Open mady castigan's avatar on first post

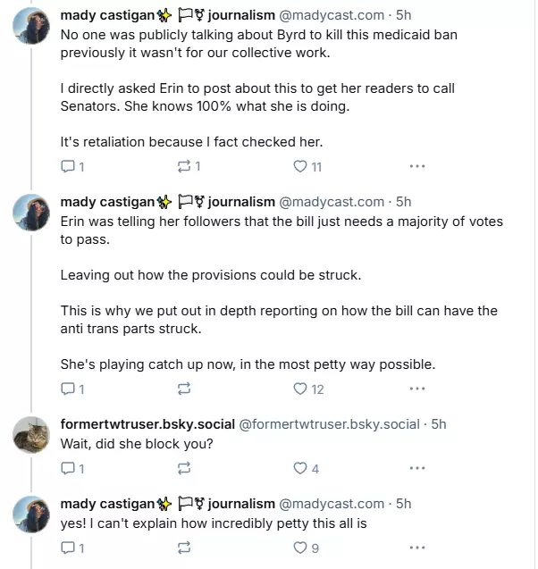[31, 26]
